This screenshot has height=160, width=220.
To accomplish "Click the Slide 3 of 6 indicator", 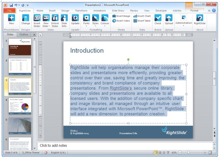I will click(11, 153).
